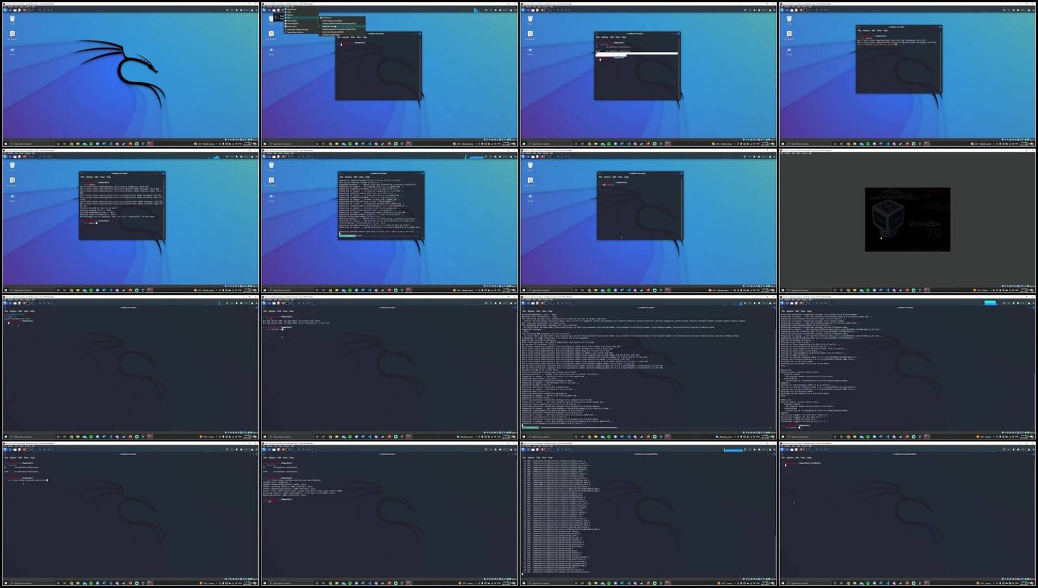Open the Trash icon on the Kali desktop

(x=12, y=19)
